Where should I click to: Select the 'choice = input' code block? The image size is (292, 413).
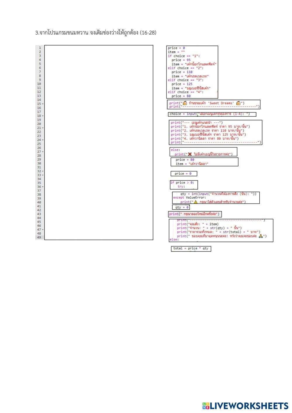point(212,114)
